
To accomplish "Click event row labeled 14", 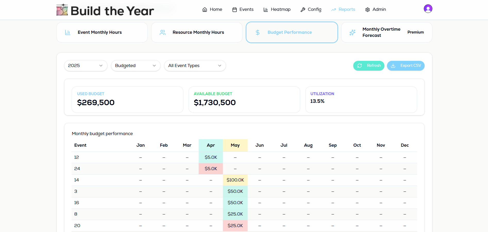I will click(x=244, y=180).
